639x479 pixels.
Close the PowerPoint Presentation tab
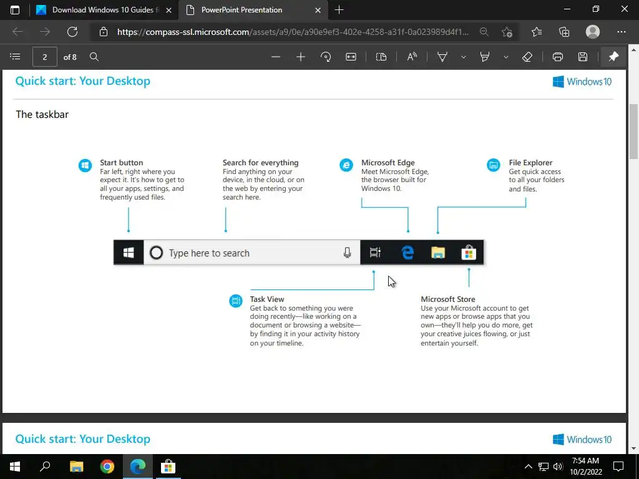pos(318,10)
